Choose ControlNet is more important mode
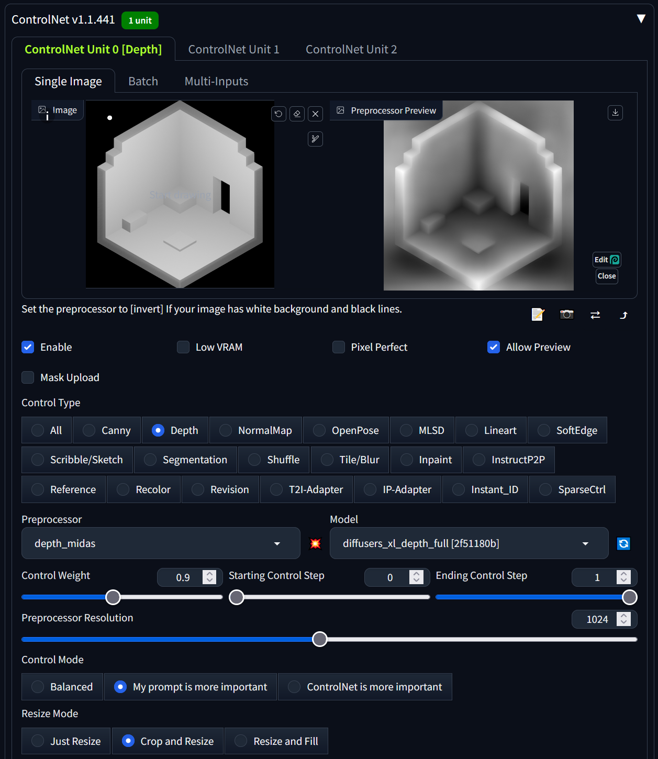The height and width of the screenshot is (759, 658). (x=365, y=687)
